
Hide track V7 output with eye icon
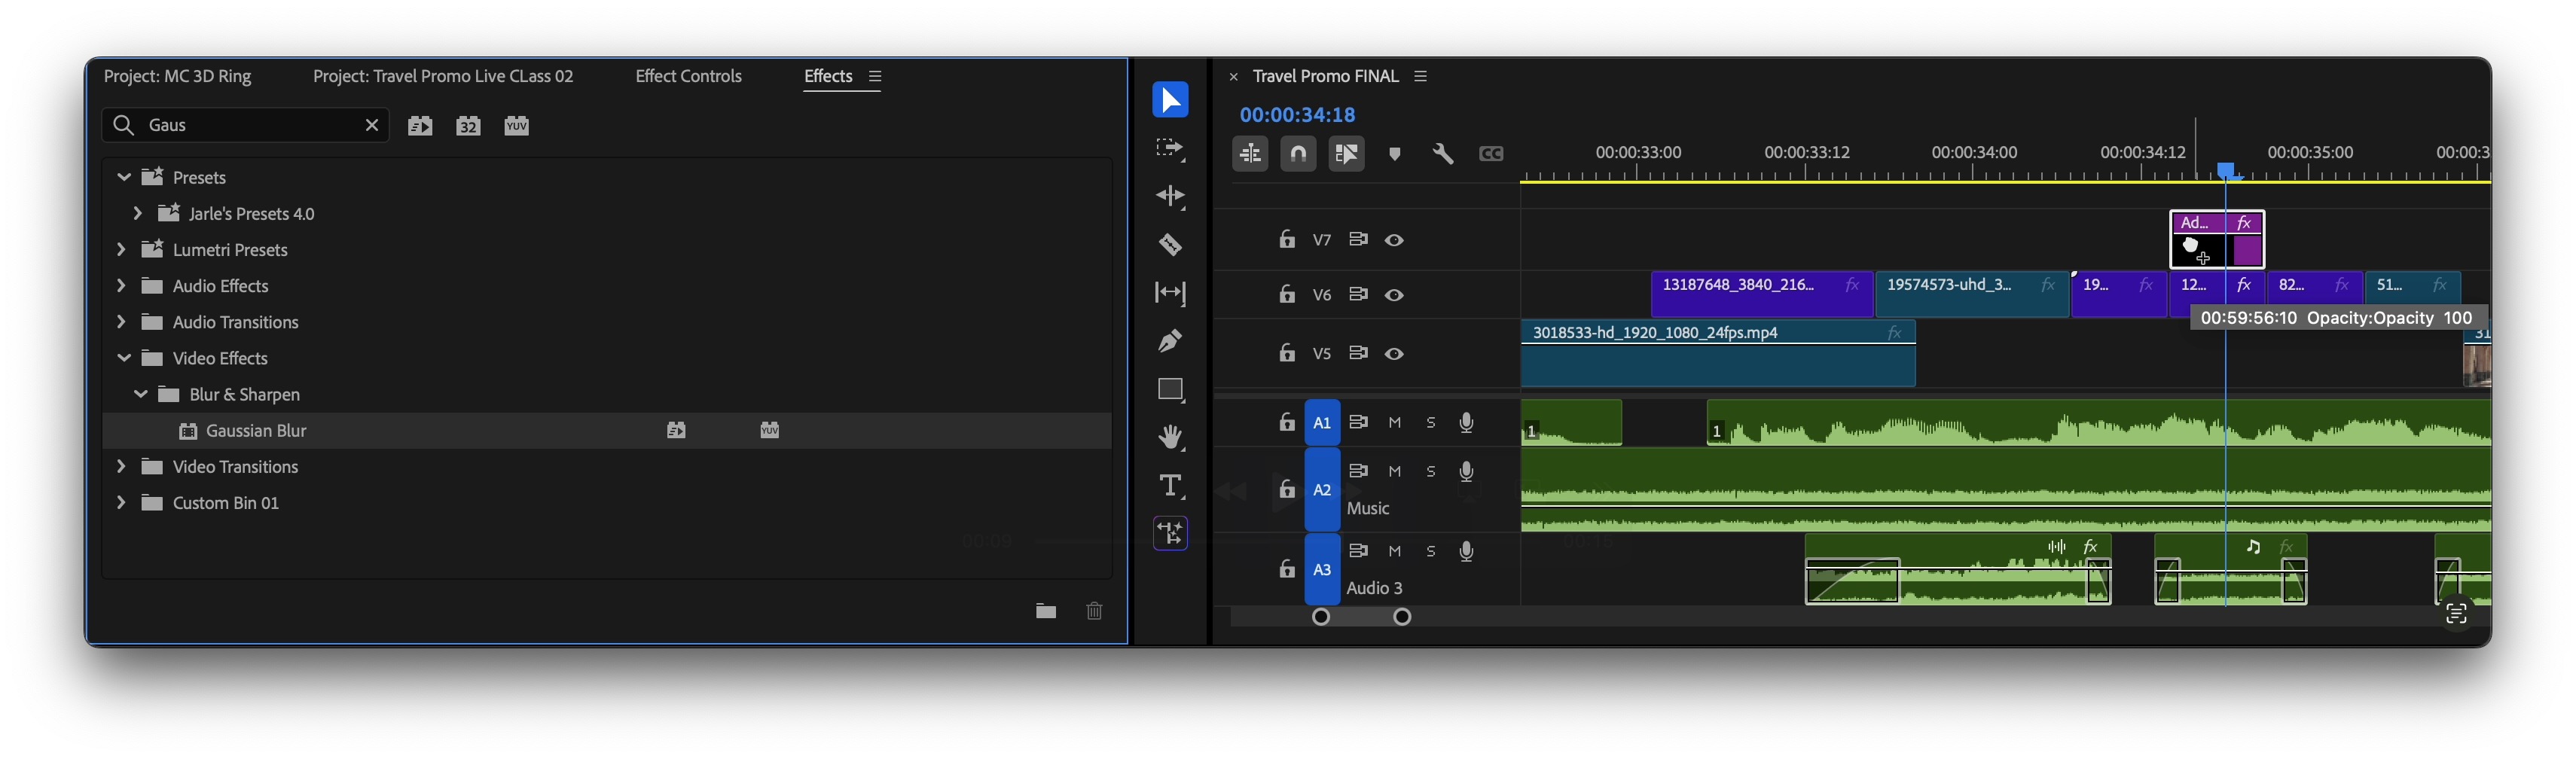[1394, 240]
